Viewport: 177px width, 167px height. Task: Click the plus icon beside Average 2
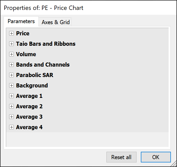coord(11,106)
